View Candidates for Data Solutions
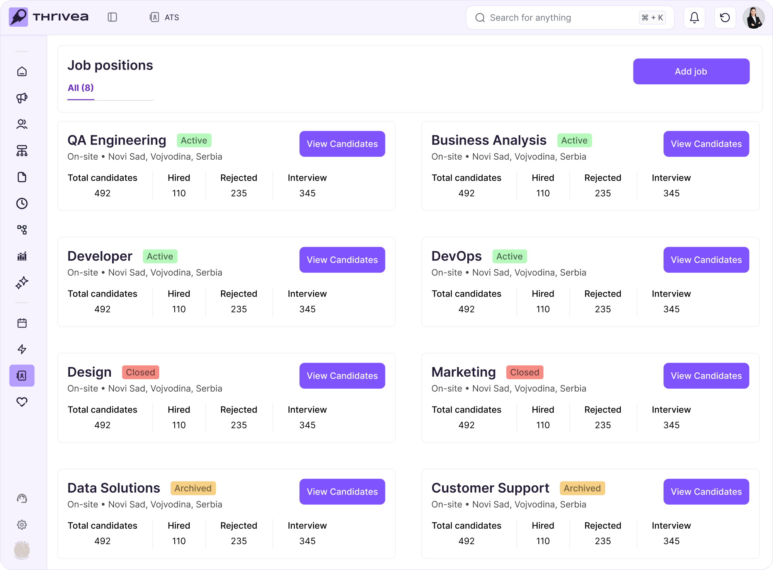Image resolution: width=773 pixels, height=570 pixels. point(342,492)
